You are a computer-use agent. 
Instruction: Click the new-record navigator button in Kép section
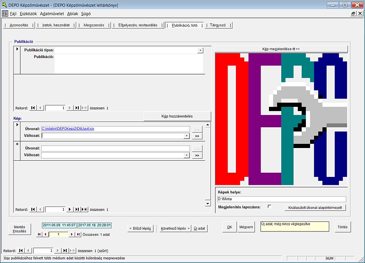point(85,210)
